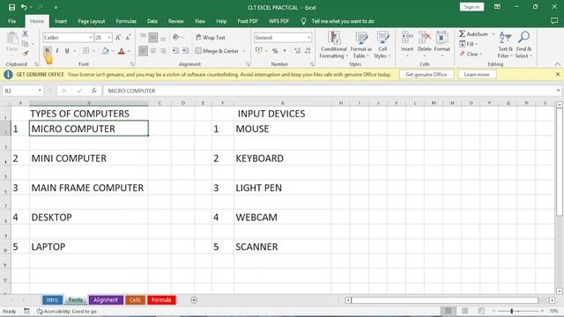The height and width of the screenshot is (317, 564).
Task: Add a new sheet with plus icon
Action: 194,299
